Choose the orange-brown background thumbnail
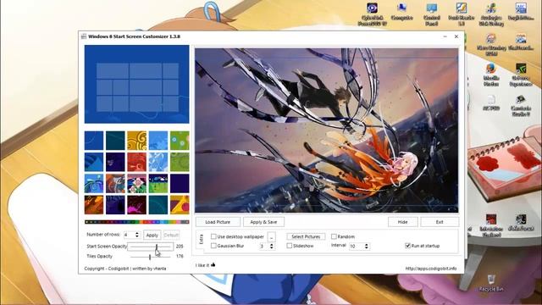542x305 pixels. (94, 205)
